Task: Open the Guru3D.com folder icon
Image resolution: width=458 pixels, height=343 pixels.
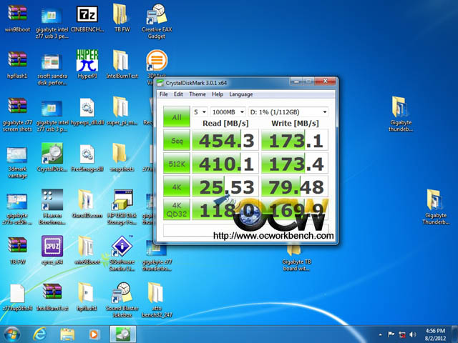Action: (86, 200)
